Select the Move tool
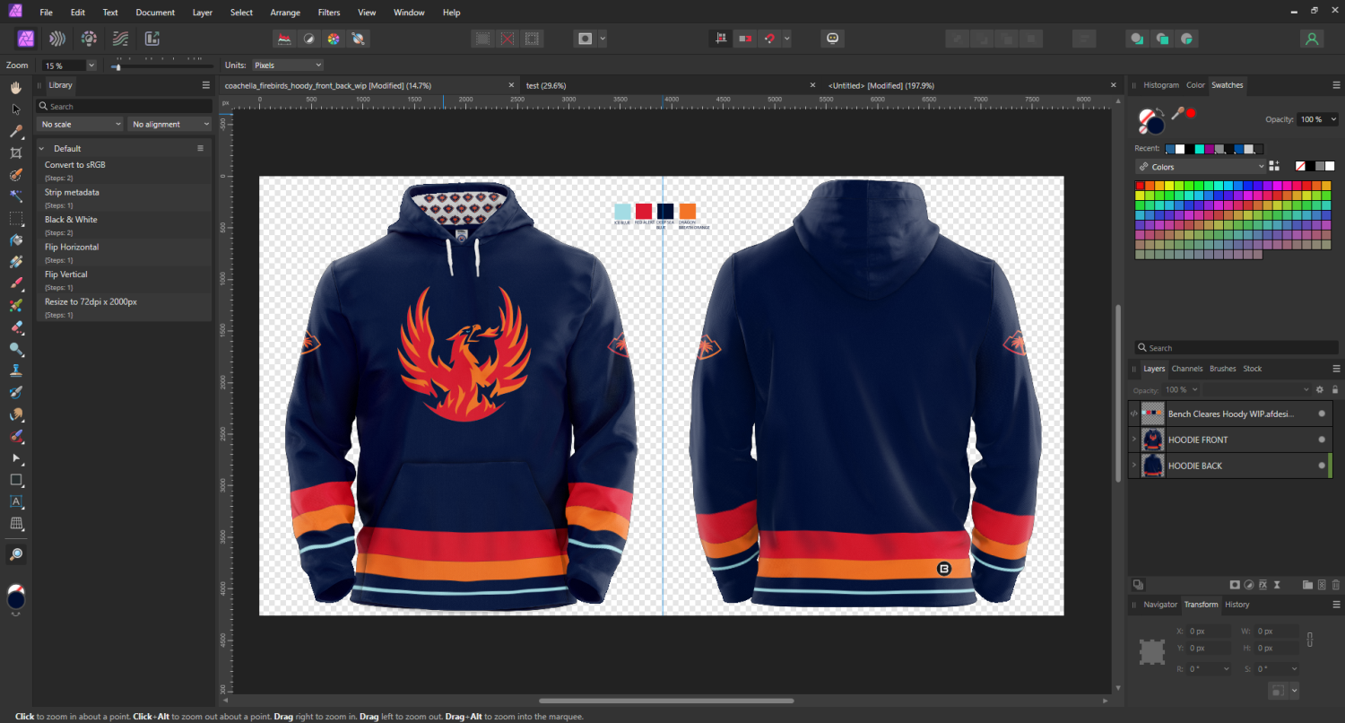Screen dimensions: 1345x723 [15, 109]
